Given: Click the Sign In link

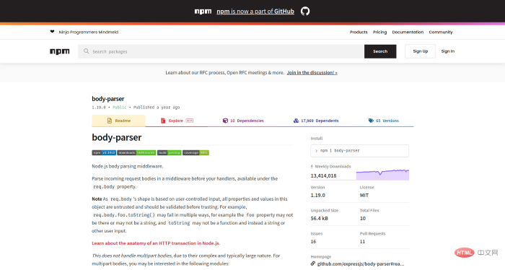Looking at the screenshot, I should coord(448,51).
